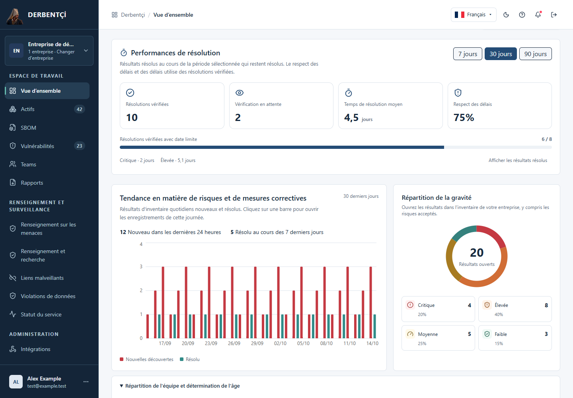The height and width of the screenshot is (398, 573).
Task: Open Alex Example user options ellipsis
Action: coord(86,382)
